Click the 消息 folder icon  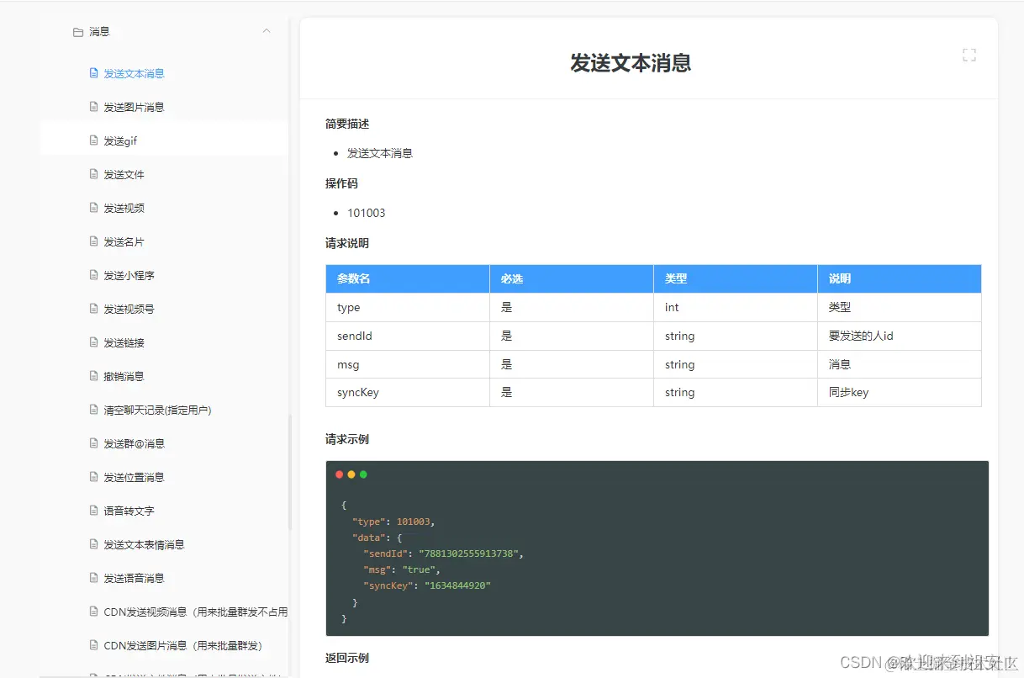78,32
